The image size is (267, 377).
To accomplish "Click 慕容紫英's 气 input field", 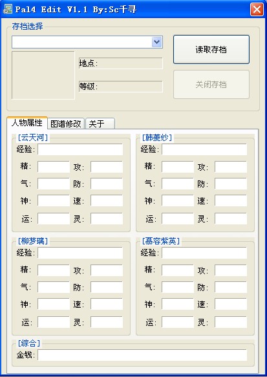I will [x=178, y=287].
